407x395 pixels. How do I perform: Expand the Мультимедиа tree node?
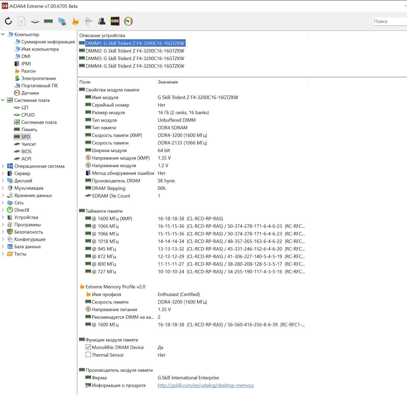click(3, 188)
